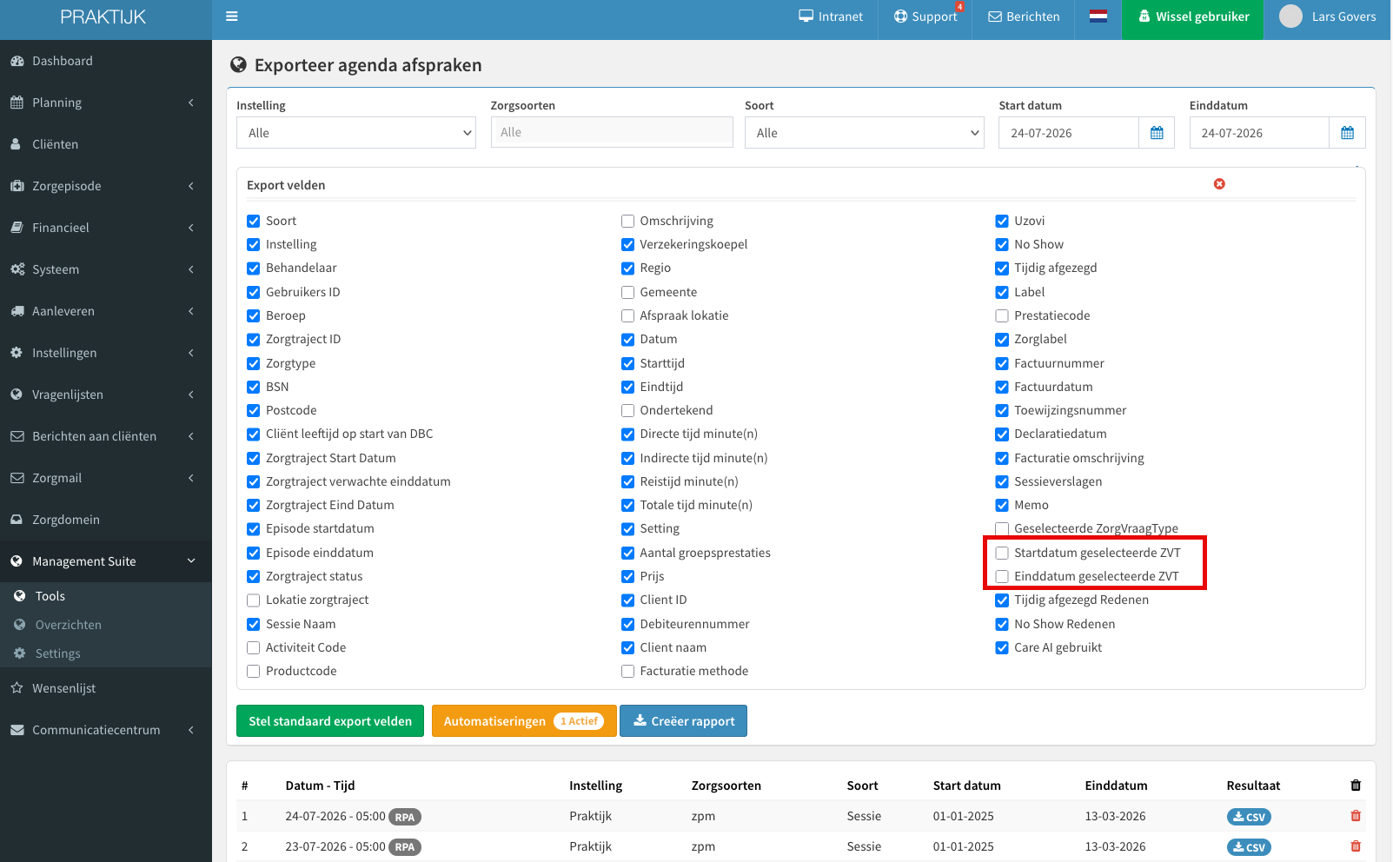Click the RPA badge in row 1
Screen dimensions: 1393x862
point(405,817)
